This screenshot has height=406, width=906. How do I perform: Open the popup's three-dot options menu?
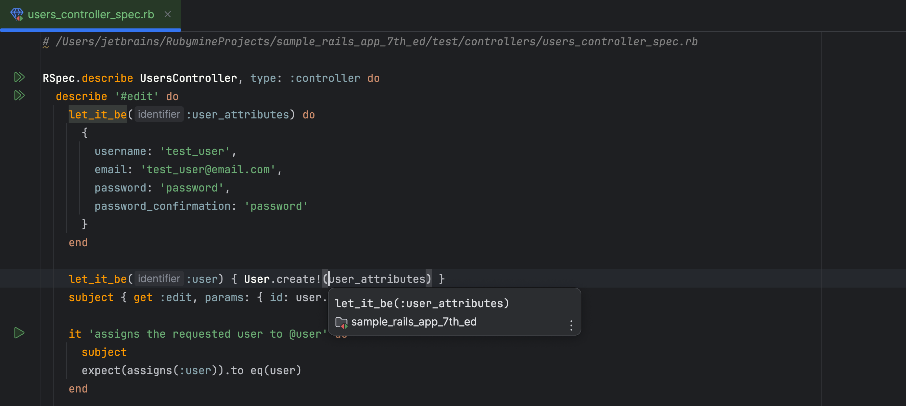click(x=571, y=325)
